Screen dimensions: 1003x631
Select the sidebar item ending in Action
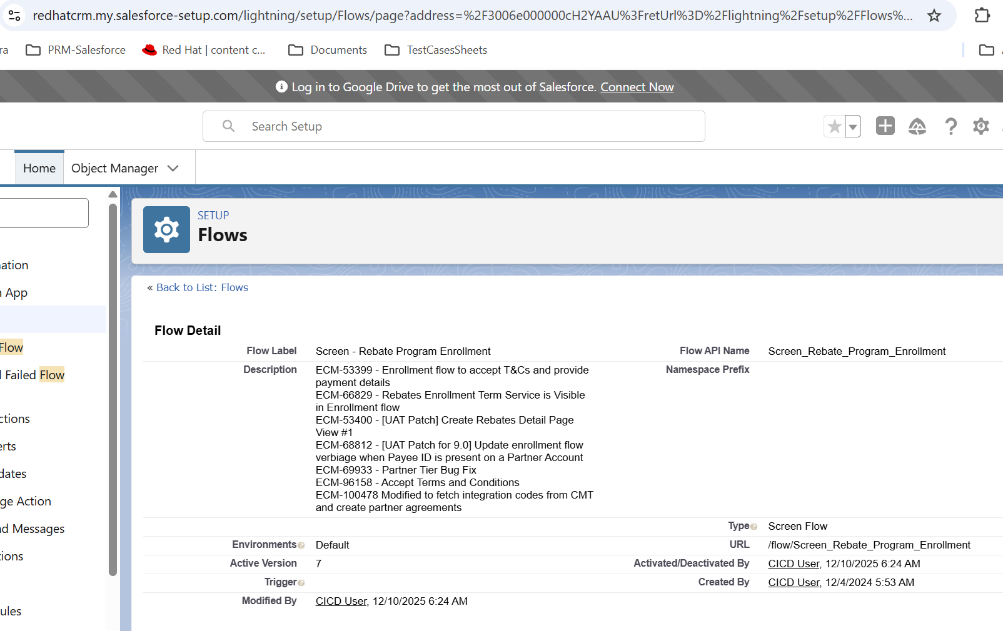[x=26, y=501]
